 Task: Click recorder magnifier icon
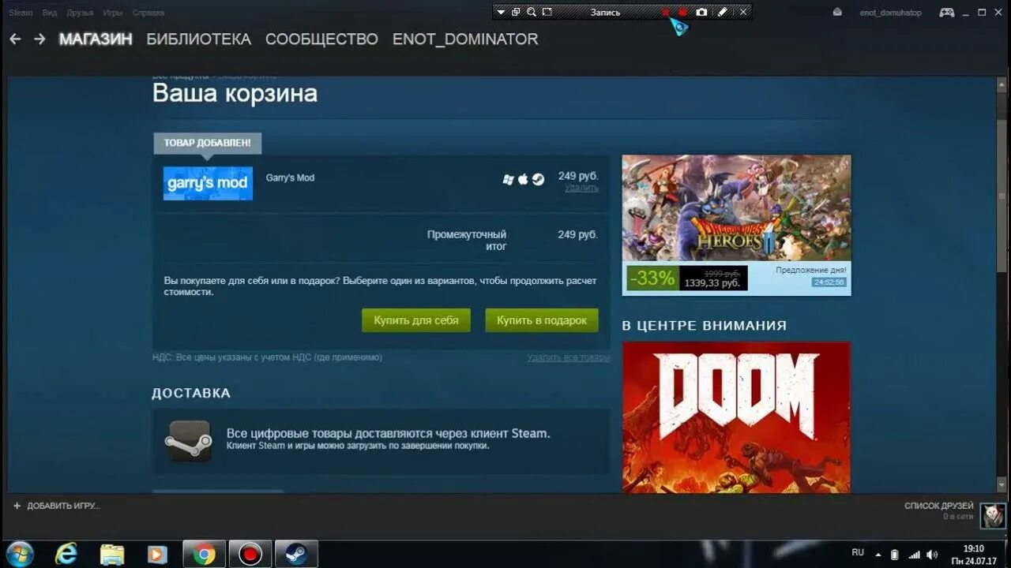[532, 12]
